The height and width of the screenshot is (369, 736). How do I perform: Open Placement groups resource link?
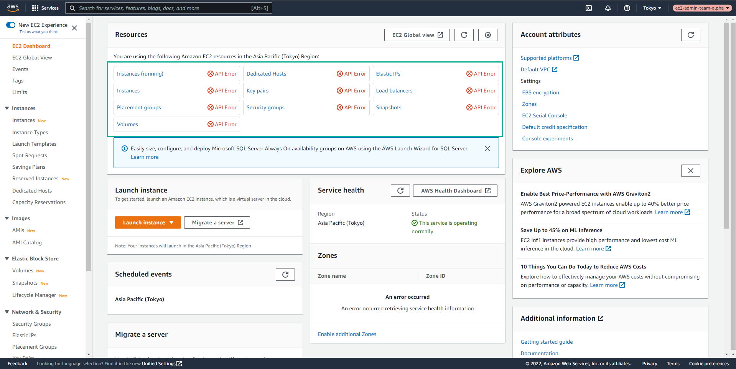pos(139,107)
